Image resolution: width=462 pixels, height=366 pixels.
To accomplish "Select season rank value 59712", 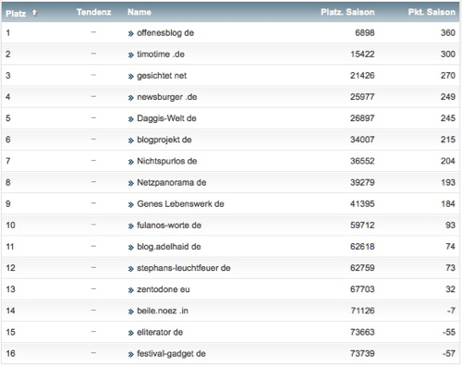I will [362, 226].
